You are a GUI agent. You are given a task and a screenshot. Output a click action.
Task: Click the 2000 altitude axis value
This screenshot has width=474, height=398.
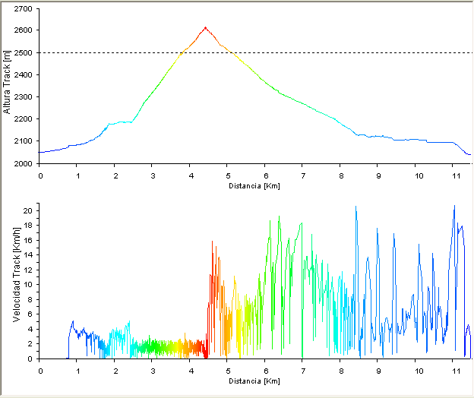tap(24, 163)
